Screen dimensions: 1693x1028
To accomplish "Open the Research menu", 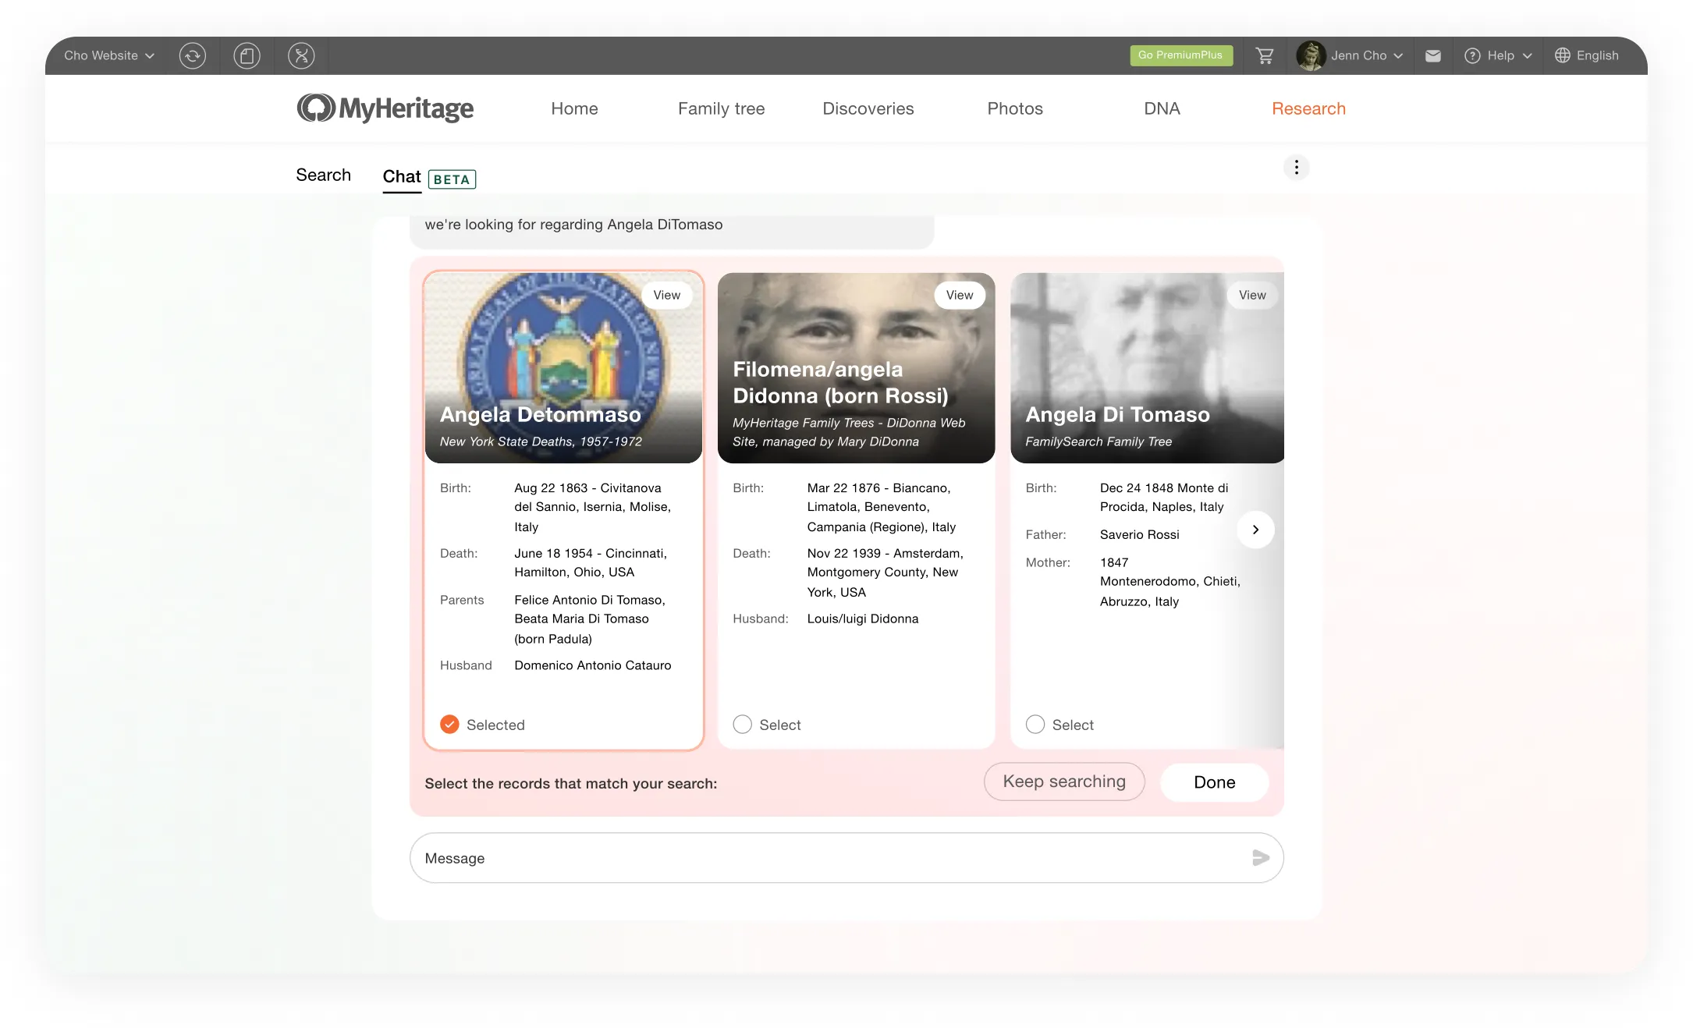I will [1308, 108].
